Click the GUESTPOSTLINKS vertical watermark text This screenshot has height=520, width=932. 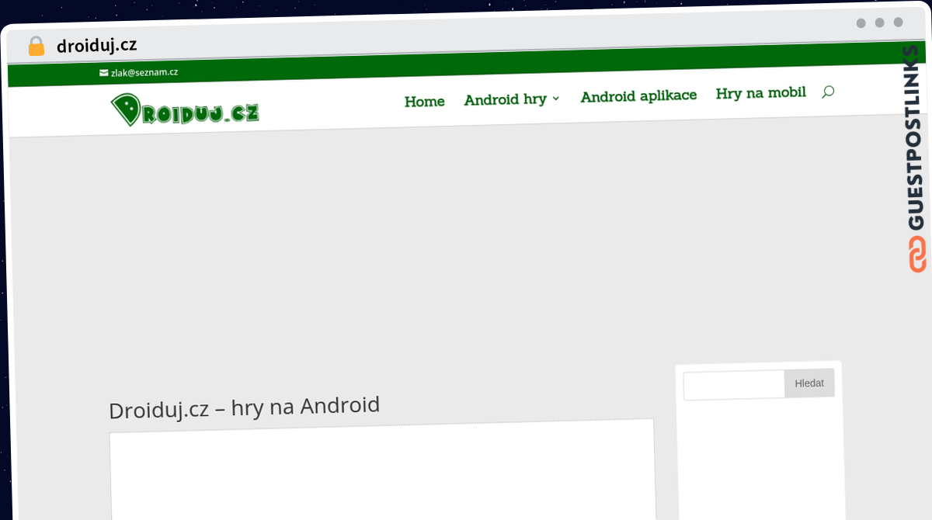[x=916, y=138]
